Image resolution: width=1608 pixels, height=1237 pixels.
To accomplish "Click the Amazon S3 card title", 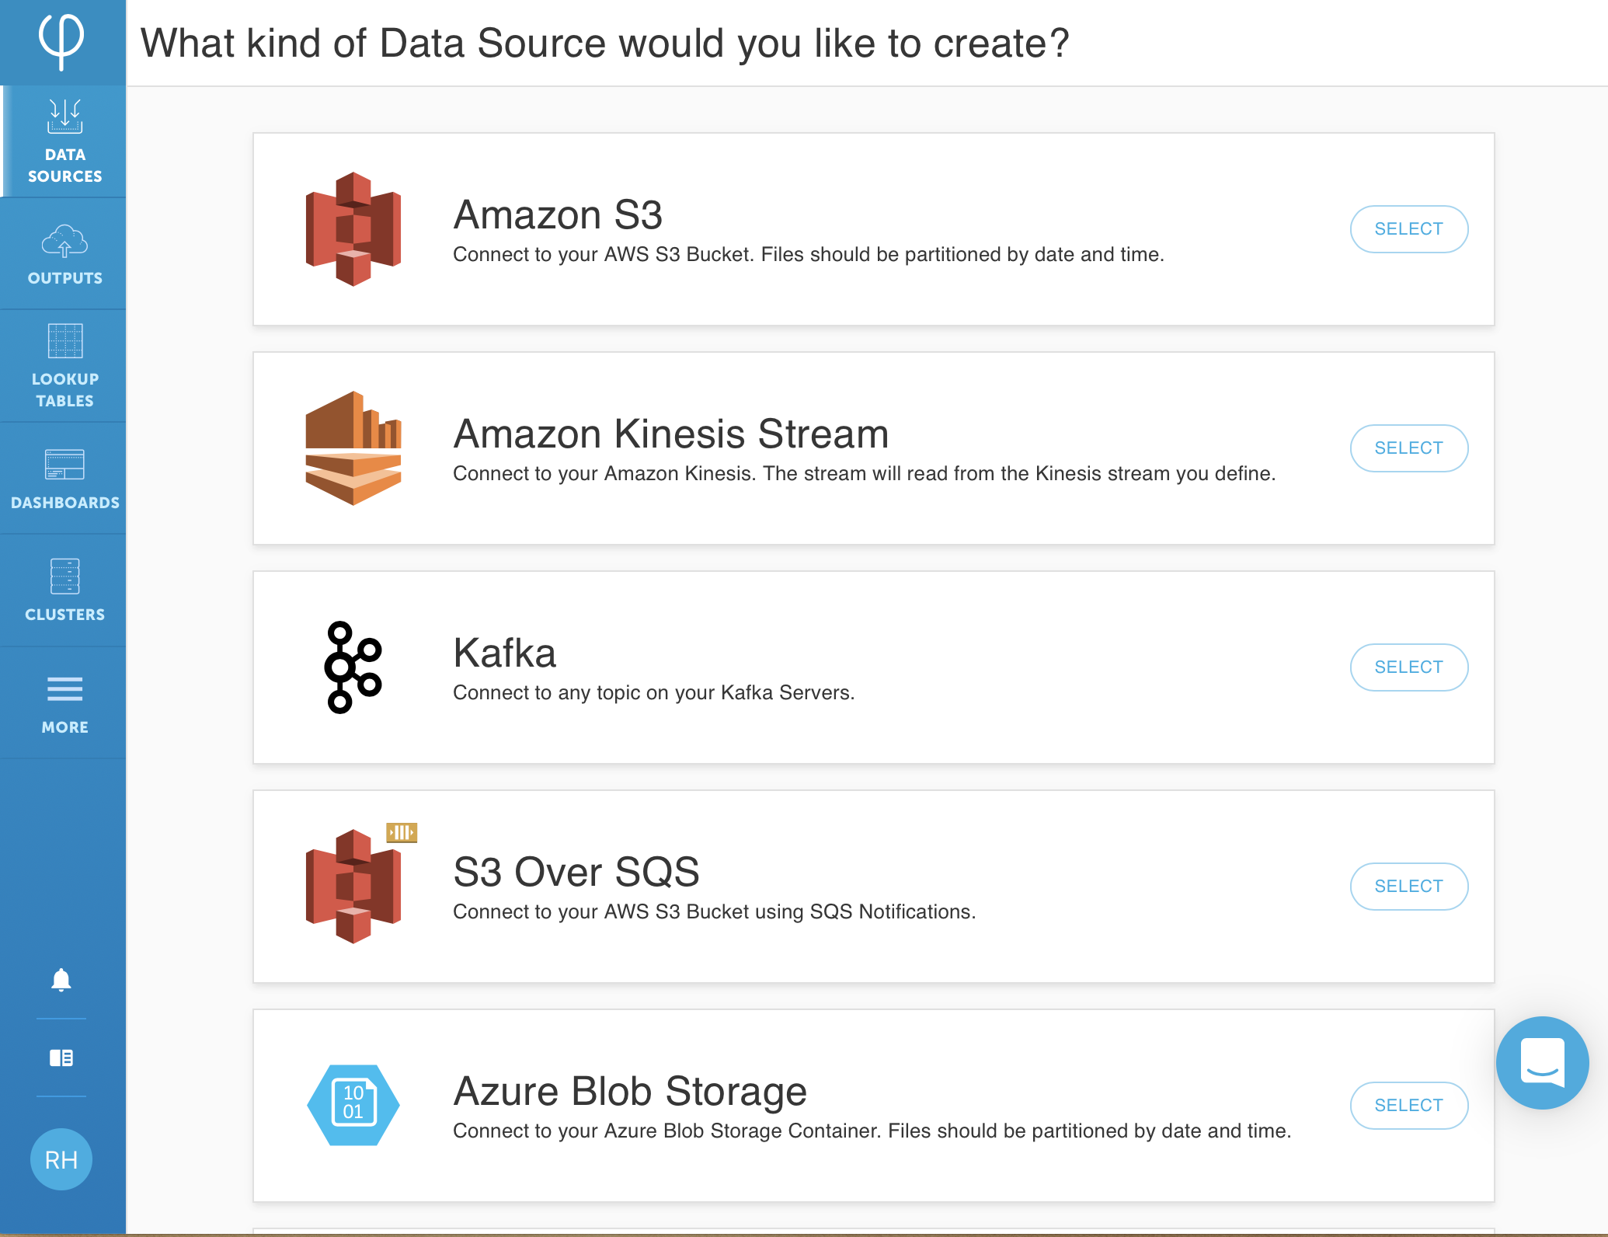I will pyautogui.click(x=558, y=214).
